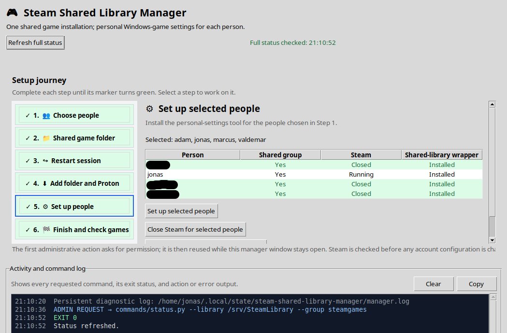
Task: Open step 1 Choose people
Action: coord(74,115)
